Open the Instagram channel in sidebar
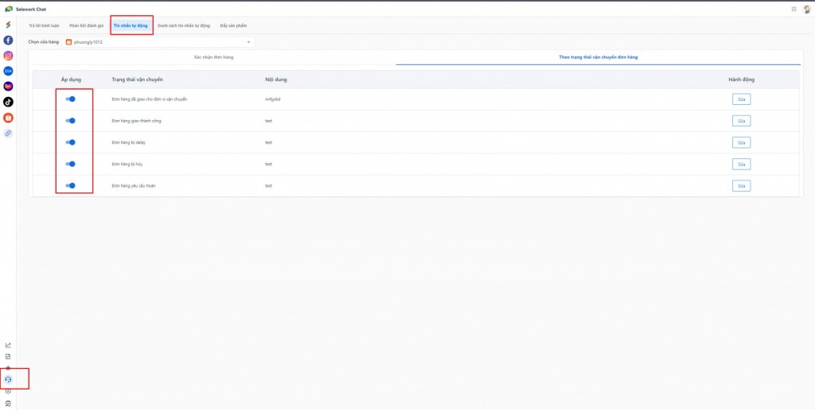This screenshot has height=411, width=815. pos(8,56)
